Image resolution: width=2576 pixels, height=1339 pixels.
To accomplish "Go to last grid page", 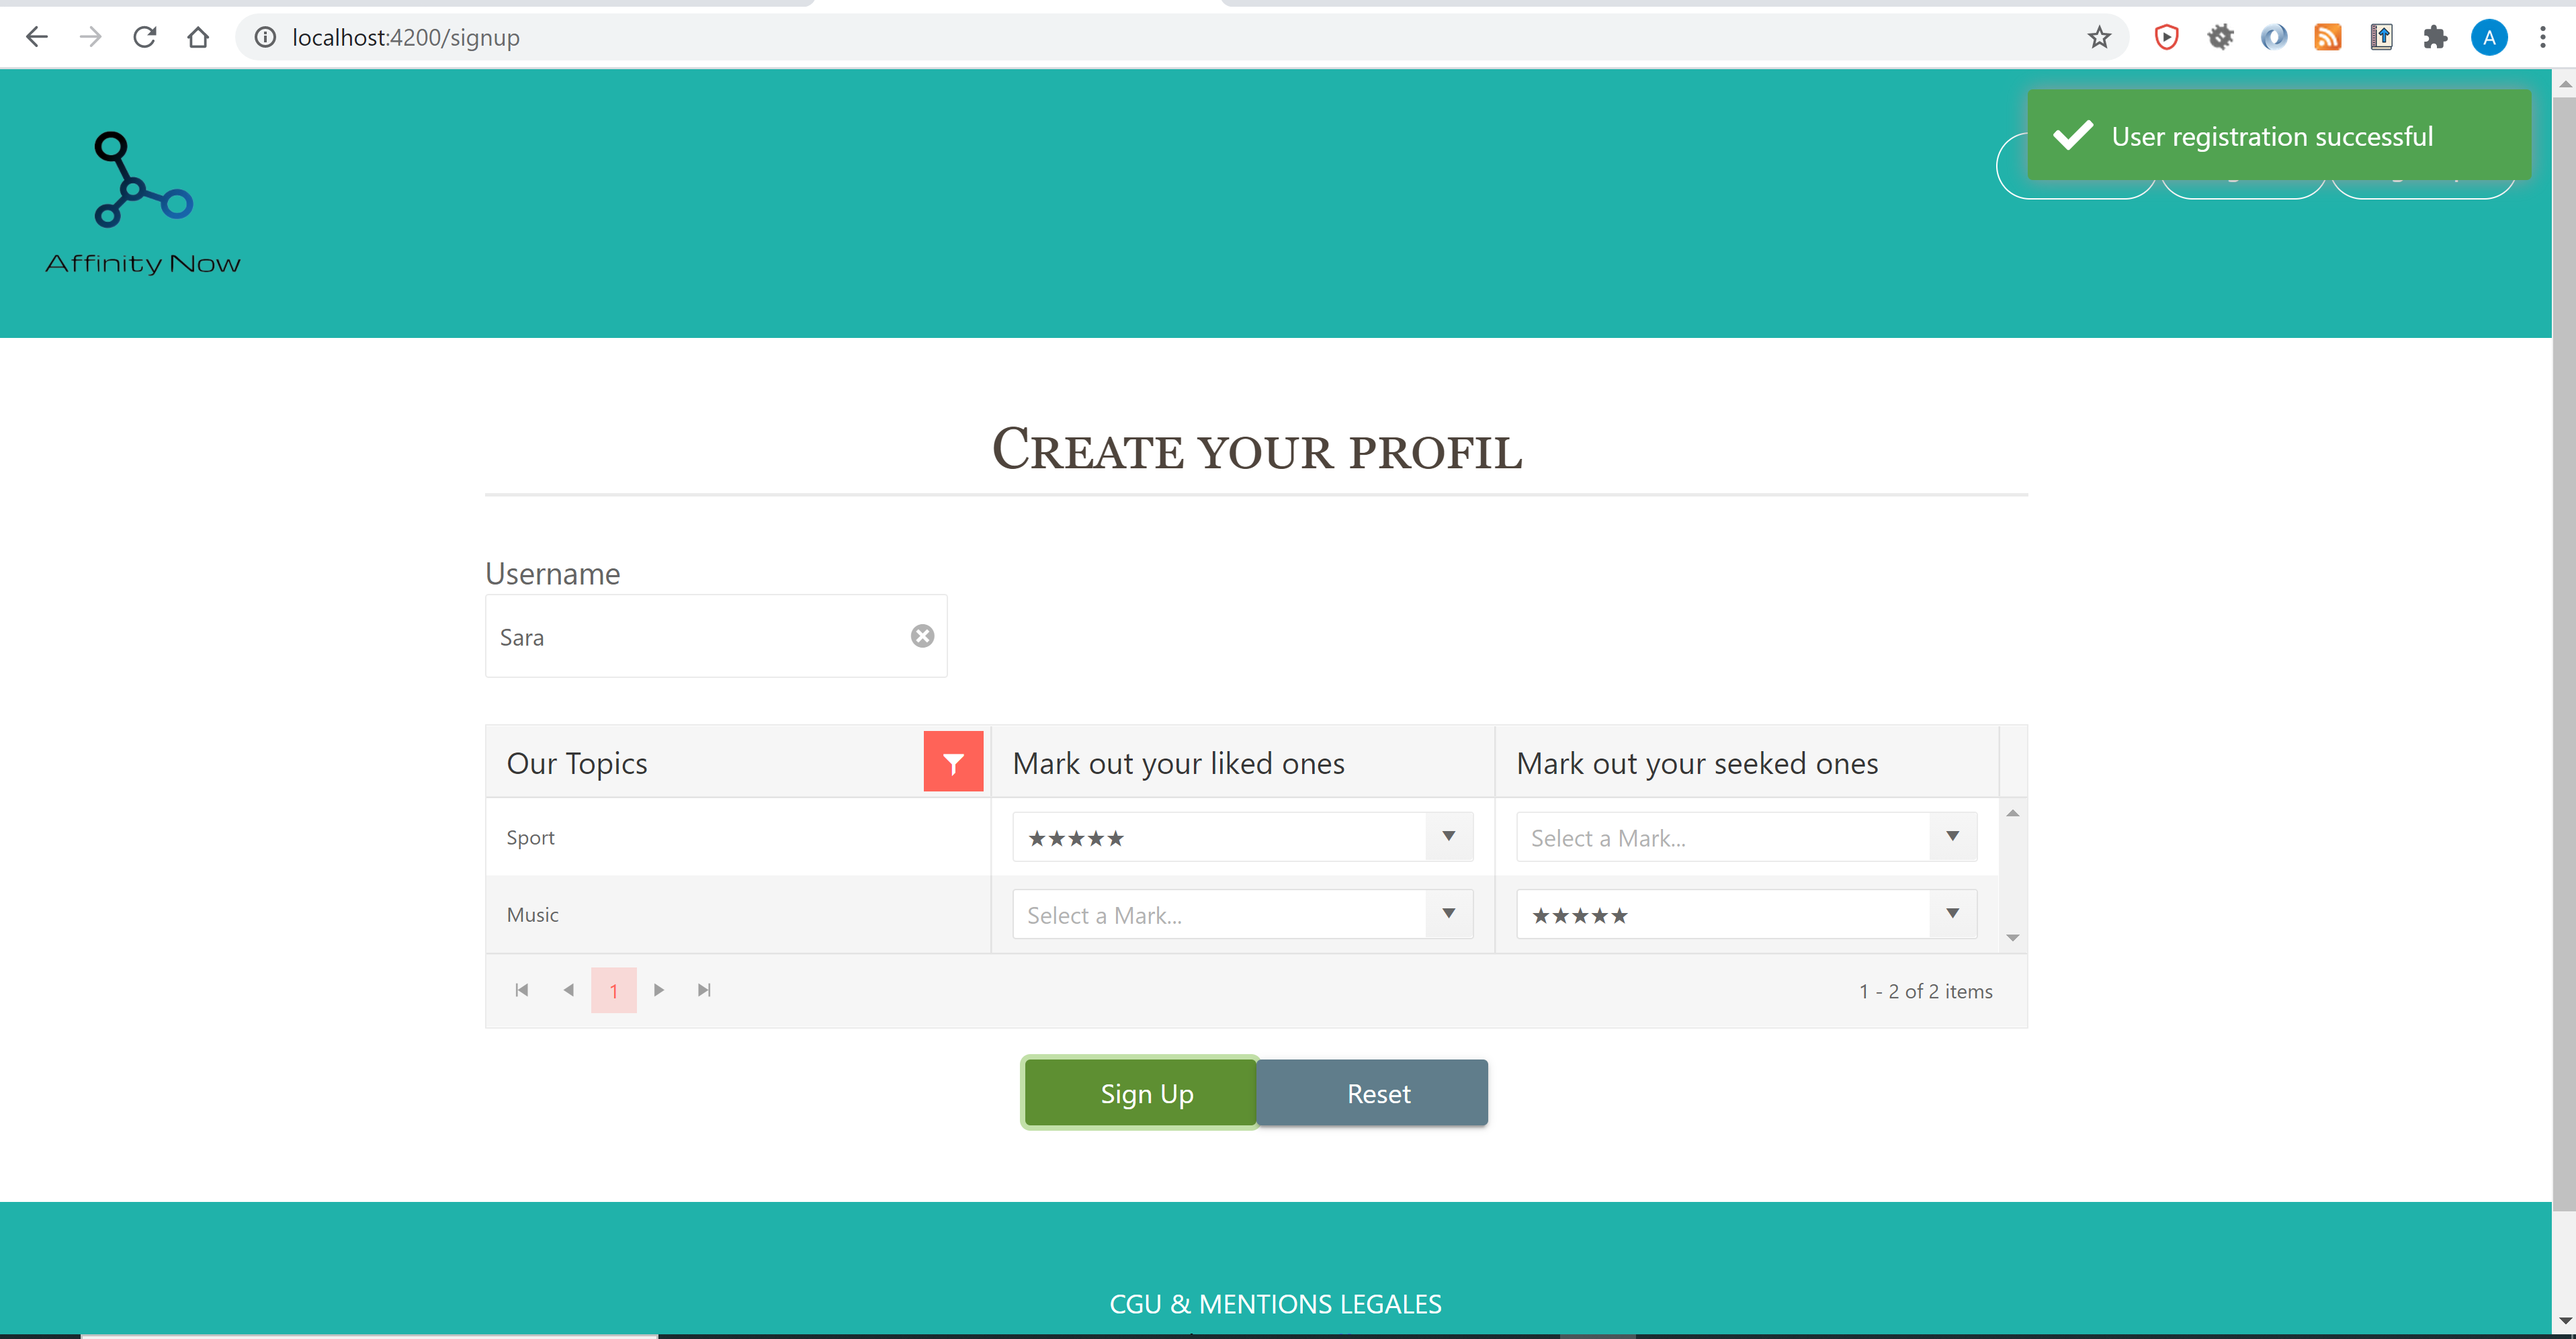I will 704,990.
